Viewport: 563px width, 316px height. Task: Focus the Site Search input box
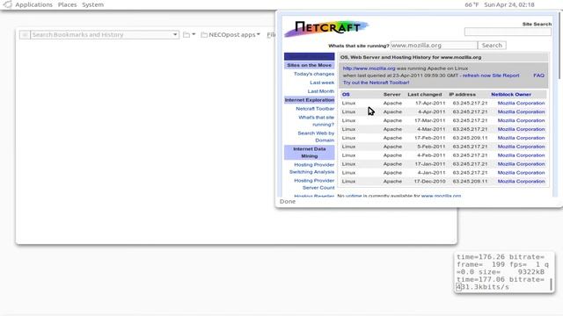508,32
